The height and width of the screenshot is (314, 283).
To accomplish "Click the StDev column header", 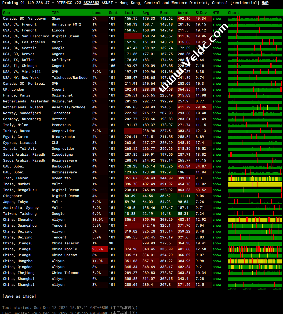I will [201, 13].
